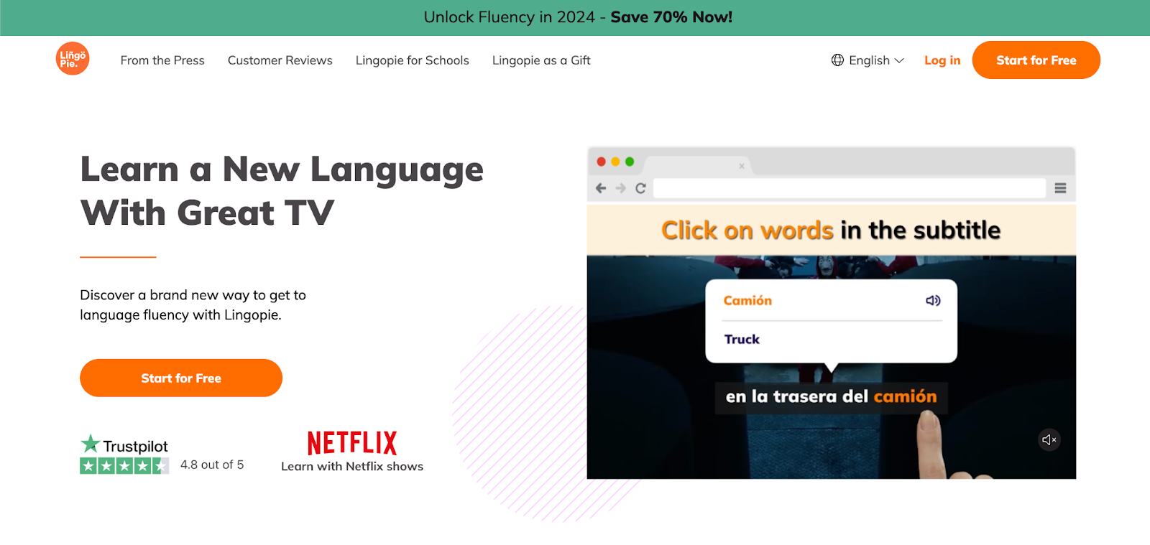The height and width of the screenshot is (545, 1150).
Task: Click the red window dot
Action: (x=602, y=162)
